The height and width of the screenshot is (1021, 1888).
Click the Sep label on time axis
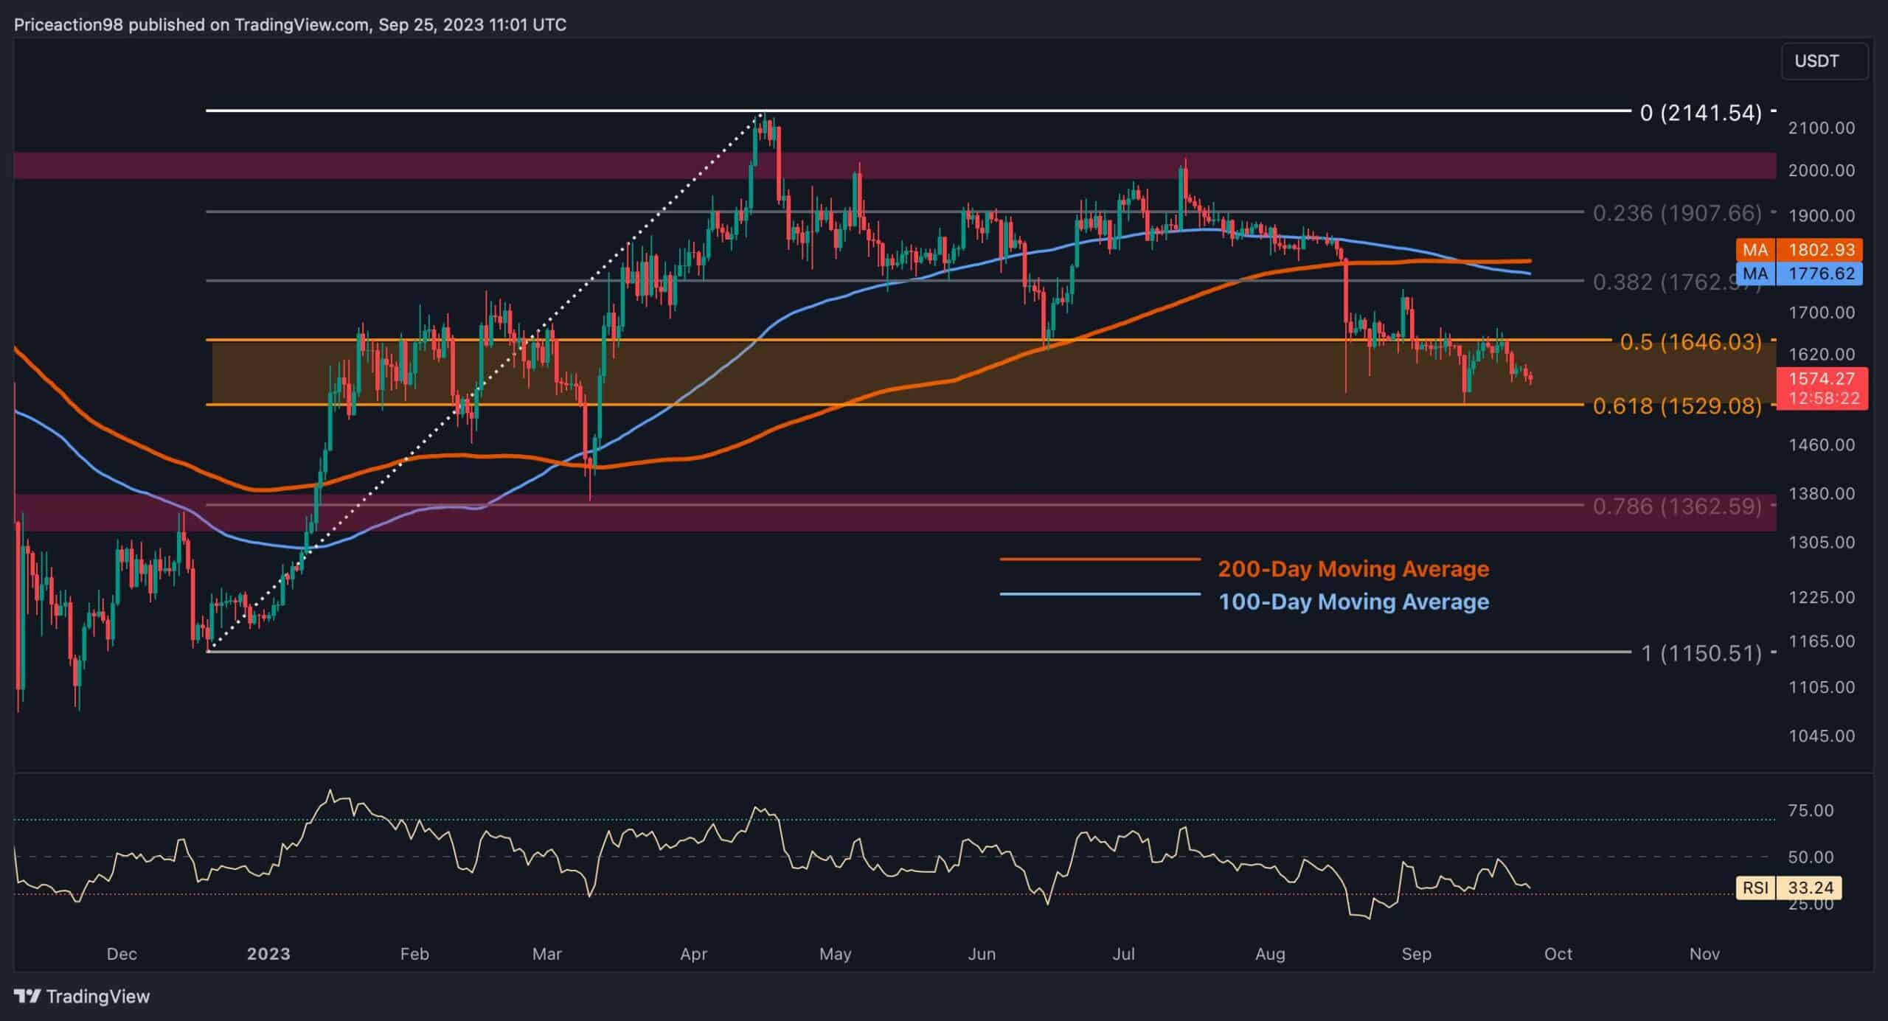[1416, 954]
